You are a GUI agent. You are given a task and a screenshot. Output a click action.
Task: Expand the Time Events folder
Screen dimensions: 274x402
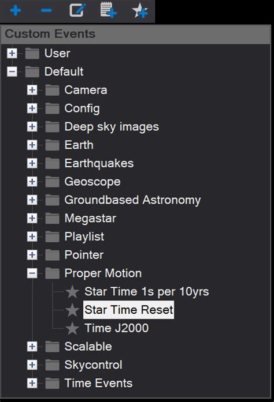click(x=32, y=384)
